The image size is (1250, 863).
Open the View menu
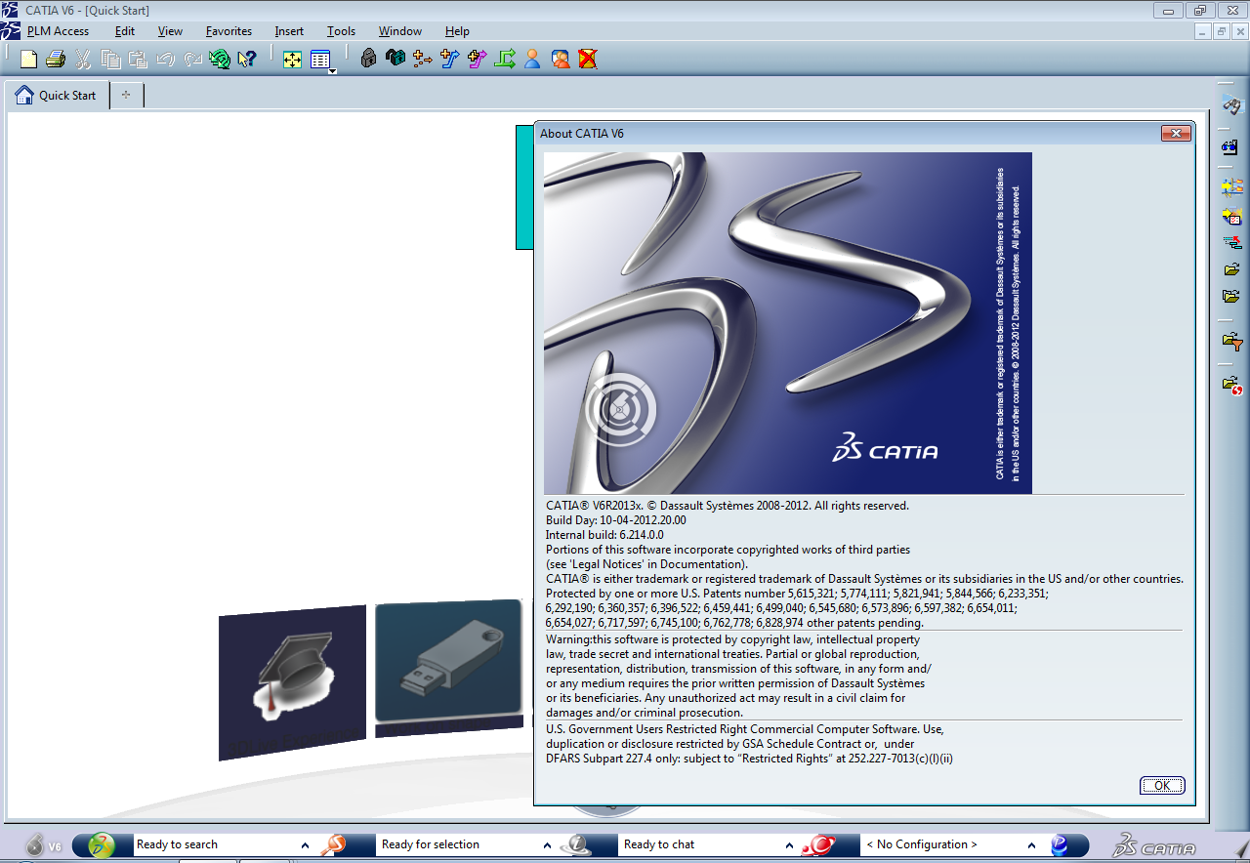(170, 31)
